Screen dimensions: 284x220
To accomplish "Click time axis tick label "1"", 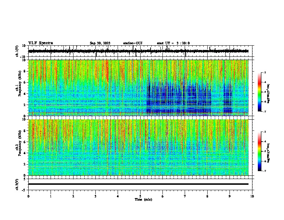I will [x=51, y=196].
